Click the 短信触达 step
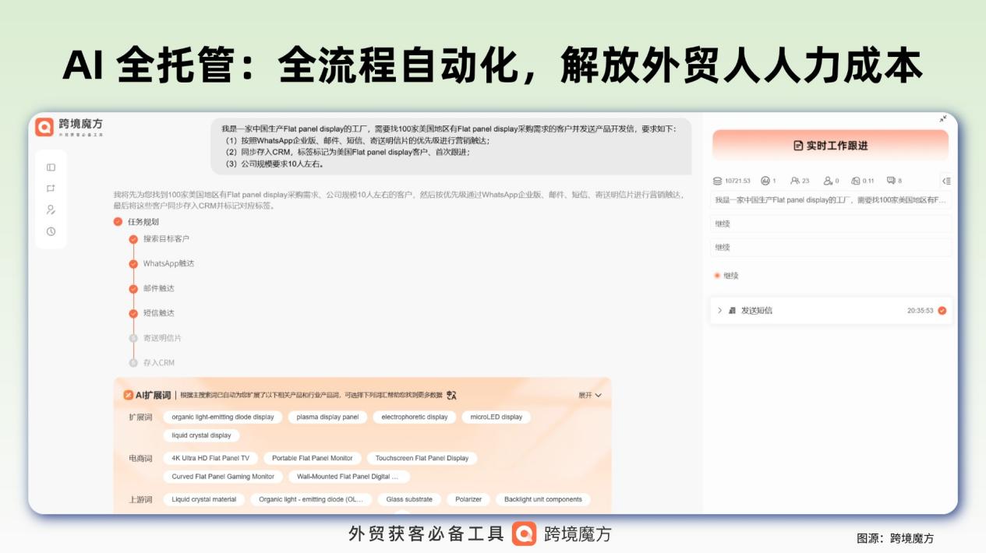This screenshot has height=553, width=986. [x=159, y=314]
